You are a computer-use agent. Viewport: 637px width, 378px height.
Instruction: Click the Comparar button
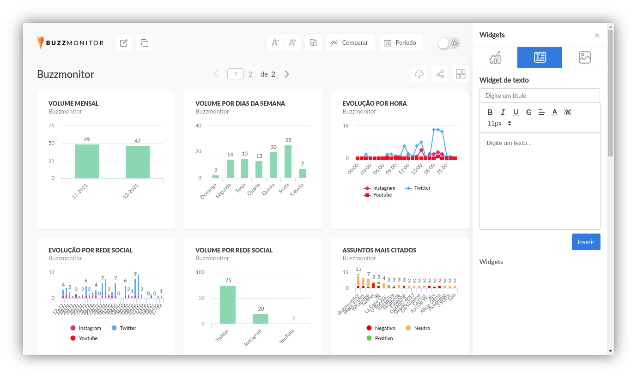350,43
